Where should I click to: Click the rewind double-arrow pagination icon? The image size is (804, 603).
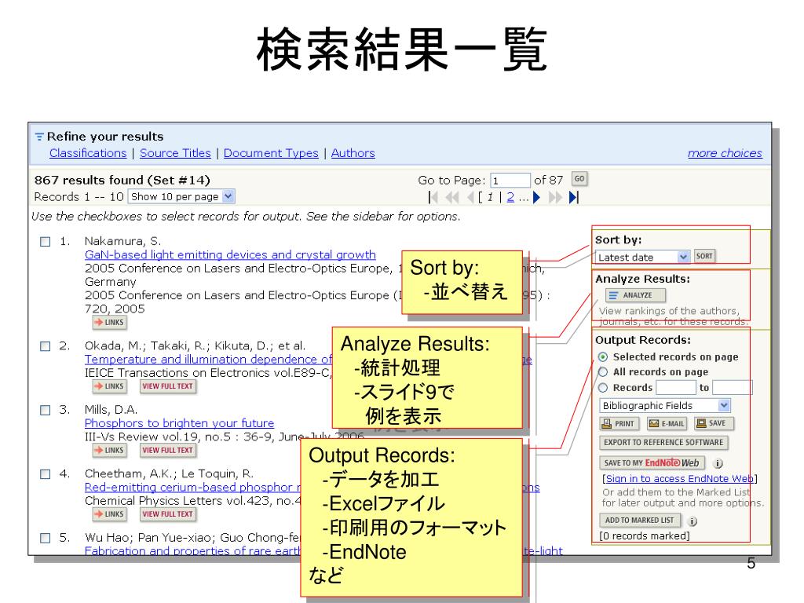coord(451,197)
